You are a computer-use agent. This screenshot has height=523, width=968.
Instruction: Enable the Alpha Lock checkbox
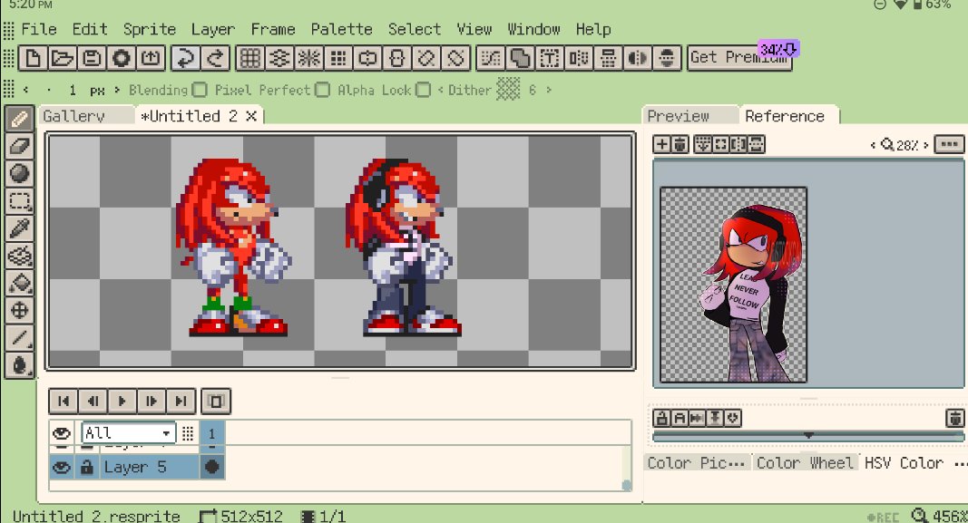(423, 90)
